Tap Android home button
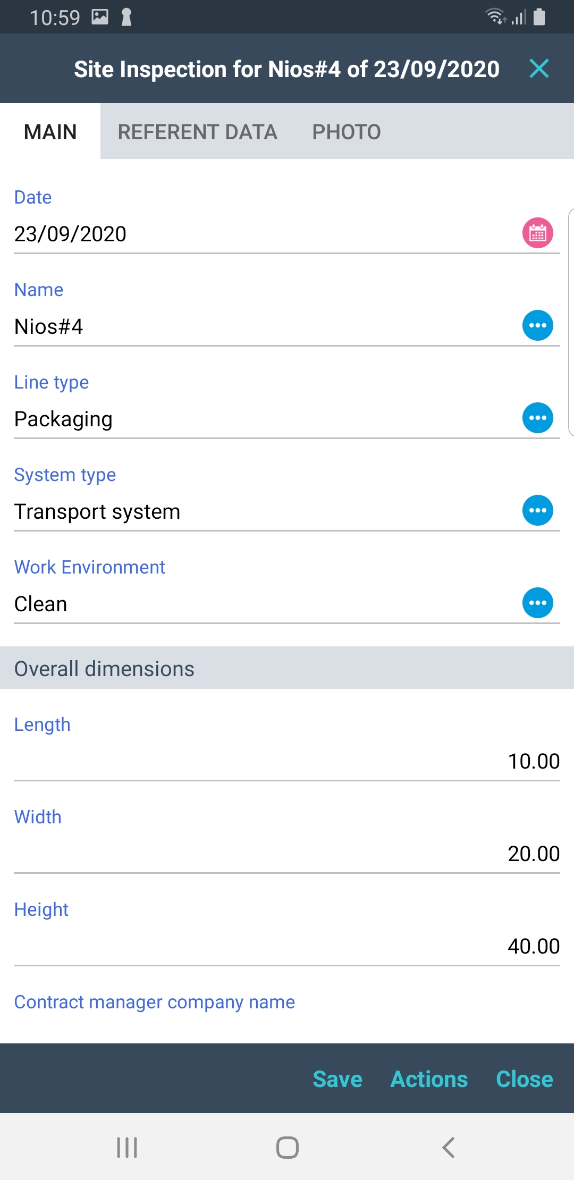Viewport: 574px width, 1180px height. tap(287, 1147)
